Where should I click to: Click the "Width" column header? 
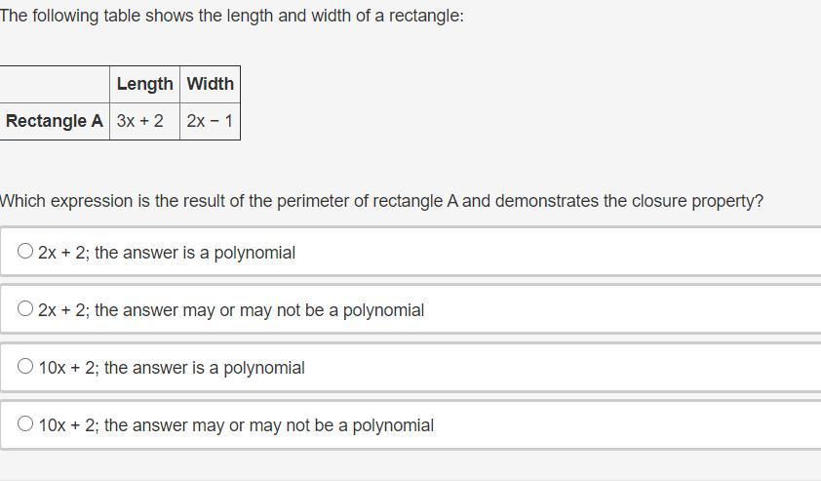coord(210,84)
